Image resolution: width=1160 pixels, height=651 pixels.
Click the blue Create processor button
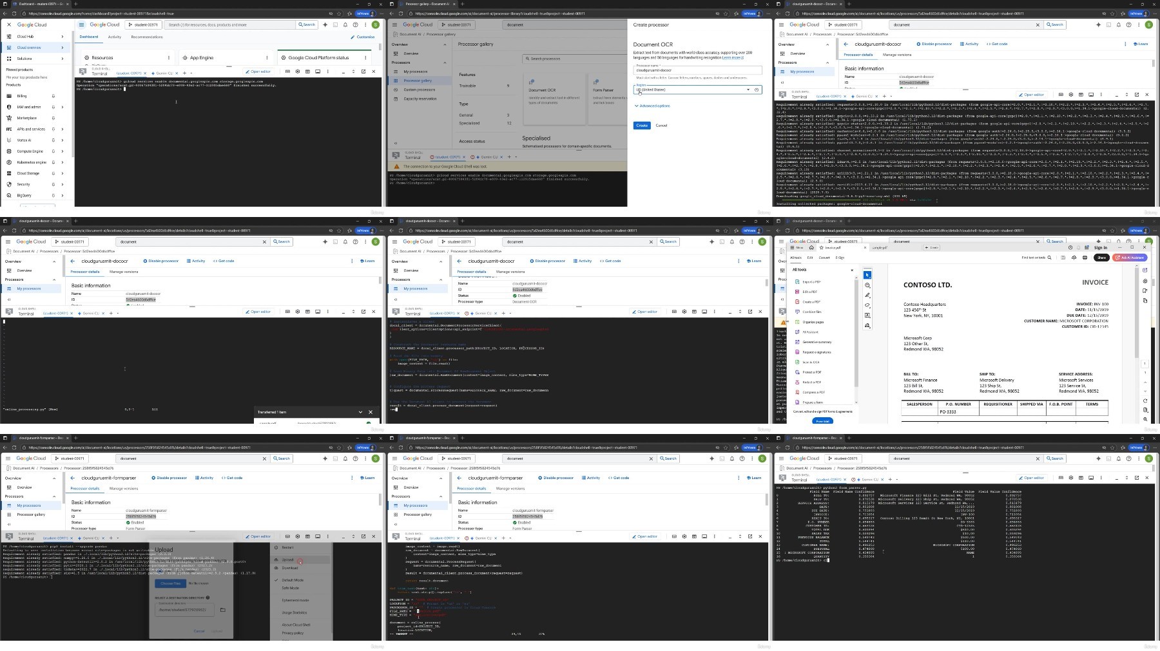(642, 126)
